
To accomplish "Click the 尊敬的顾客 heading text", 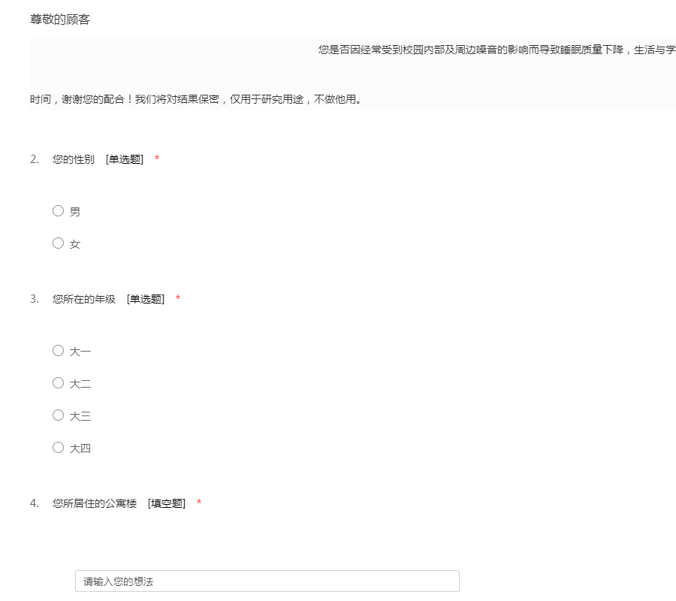I will 60,20.
